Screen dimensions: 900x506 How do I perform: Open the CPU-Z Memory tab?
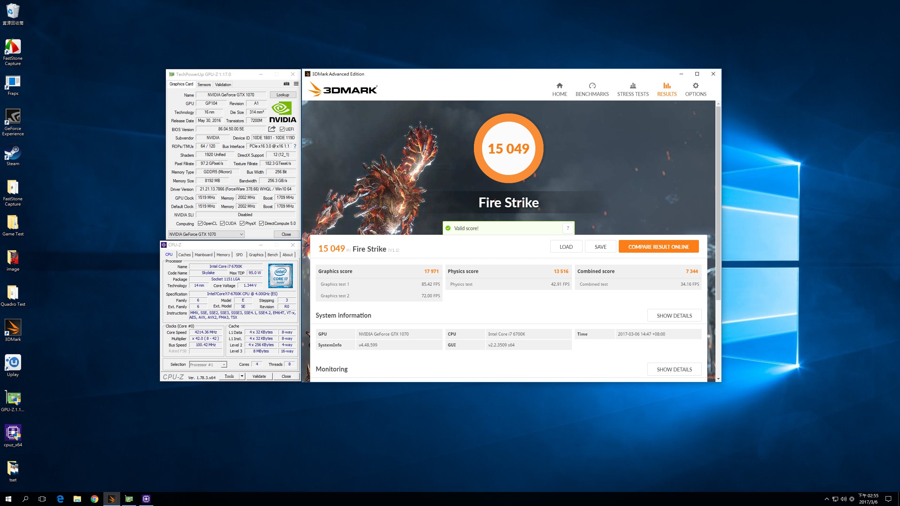(x=223, y=255)
